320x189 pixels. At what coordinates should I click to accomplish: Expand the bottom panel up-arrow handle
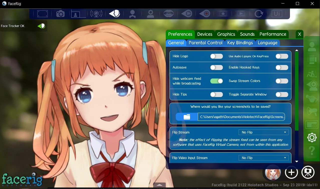[159, 185]
